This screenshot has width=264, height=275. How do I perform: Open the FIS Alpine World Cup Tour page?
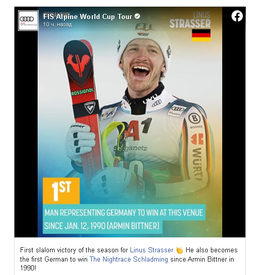pyautogui.click(x=88, y=16)
